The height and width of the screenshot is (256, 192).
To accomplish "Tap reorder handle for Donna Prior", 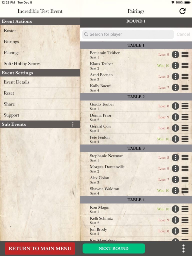I will pyautogui.click(x=185, y=117).
